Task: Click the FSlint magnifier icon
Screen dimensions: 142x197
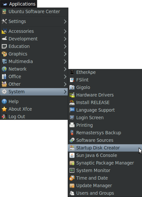Action: pyautogui.click(x=72, y=80)
